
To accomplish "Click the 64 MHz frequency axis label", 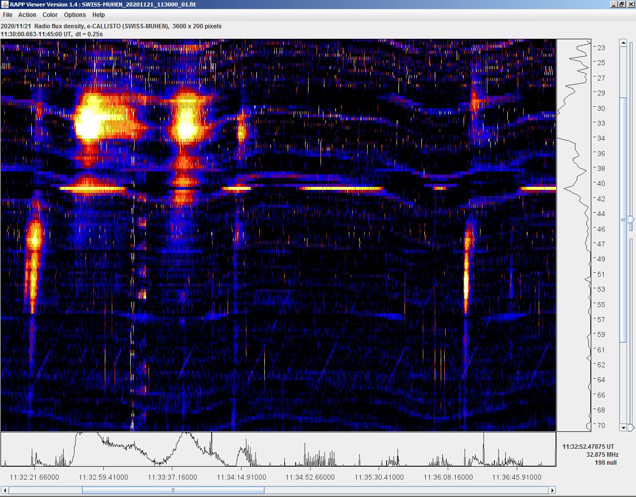I will tap(601, 380).
